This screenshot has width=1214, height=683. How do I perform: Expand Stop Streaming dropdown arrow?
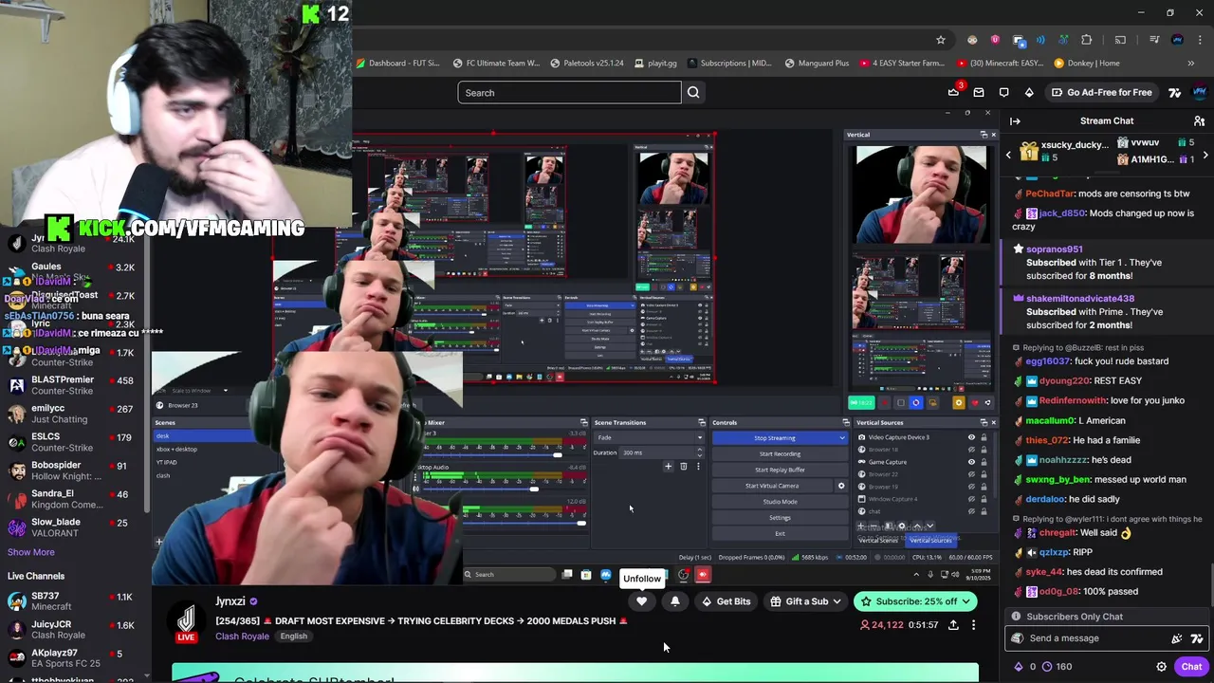click(x=841, y=438)
